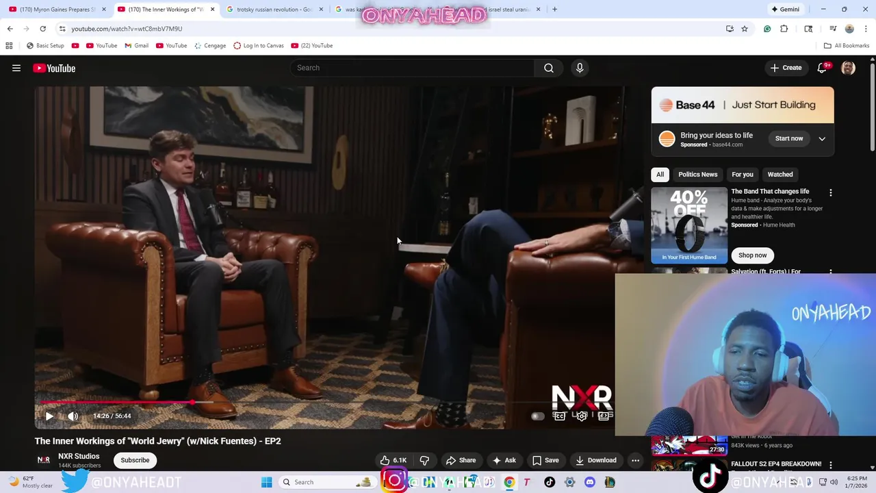Open the YouTube guide hamburger menu

click(16, 68)
